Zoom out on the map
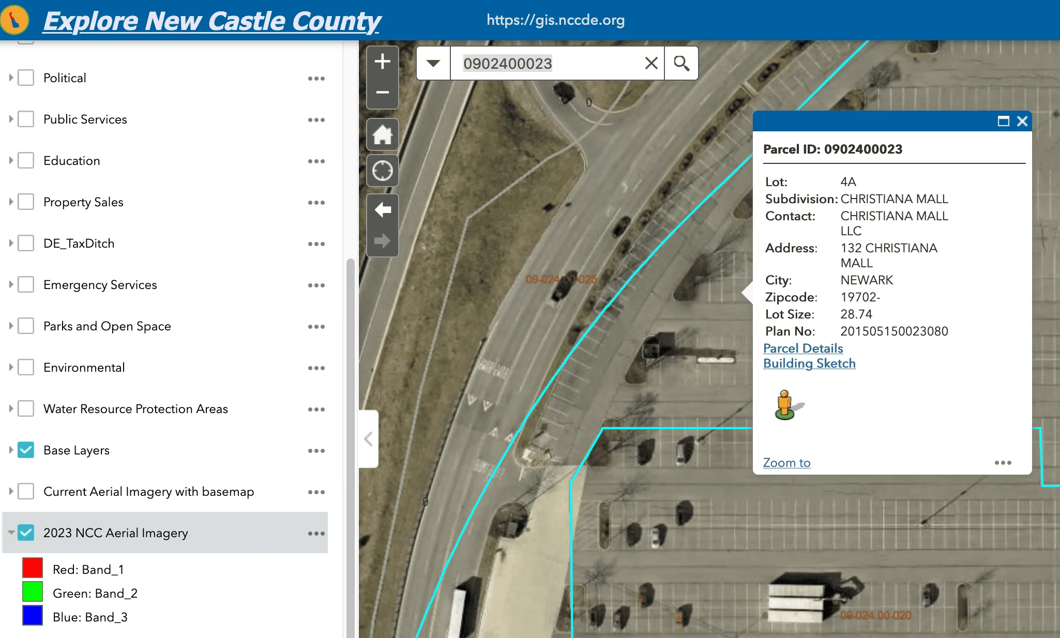The height and width of the screenshot is (638, 1060). click(383, 93)
